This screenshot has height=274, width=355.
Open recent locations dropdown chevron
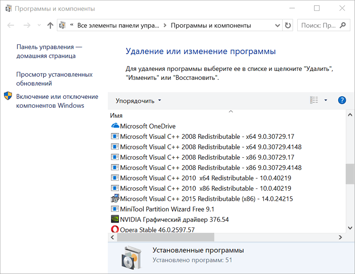(39, 25)
